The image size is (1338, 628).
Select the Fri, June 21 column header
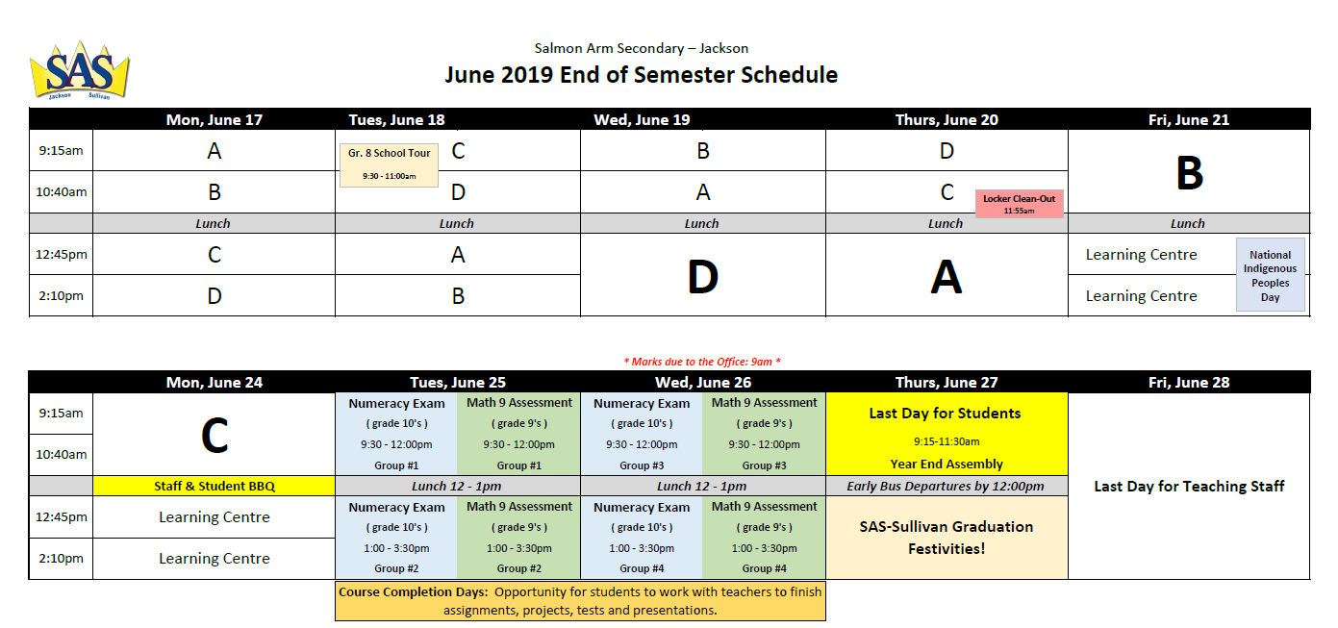click(1188, 119)
